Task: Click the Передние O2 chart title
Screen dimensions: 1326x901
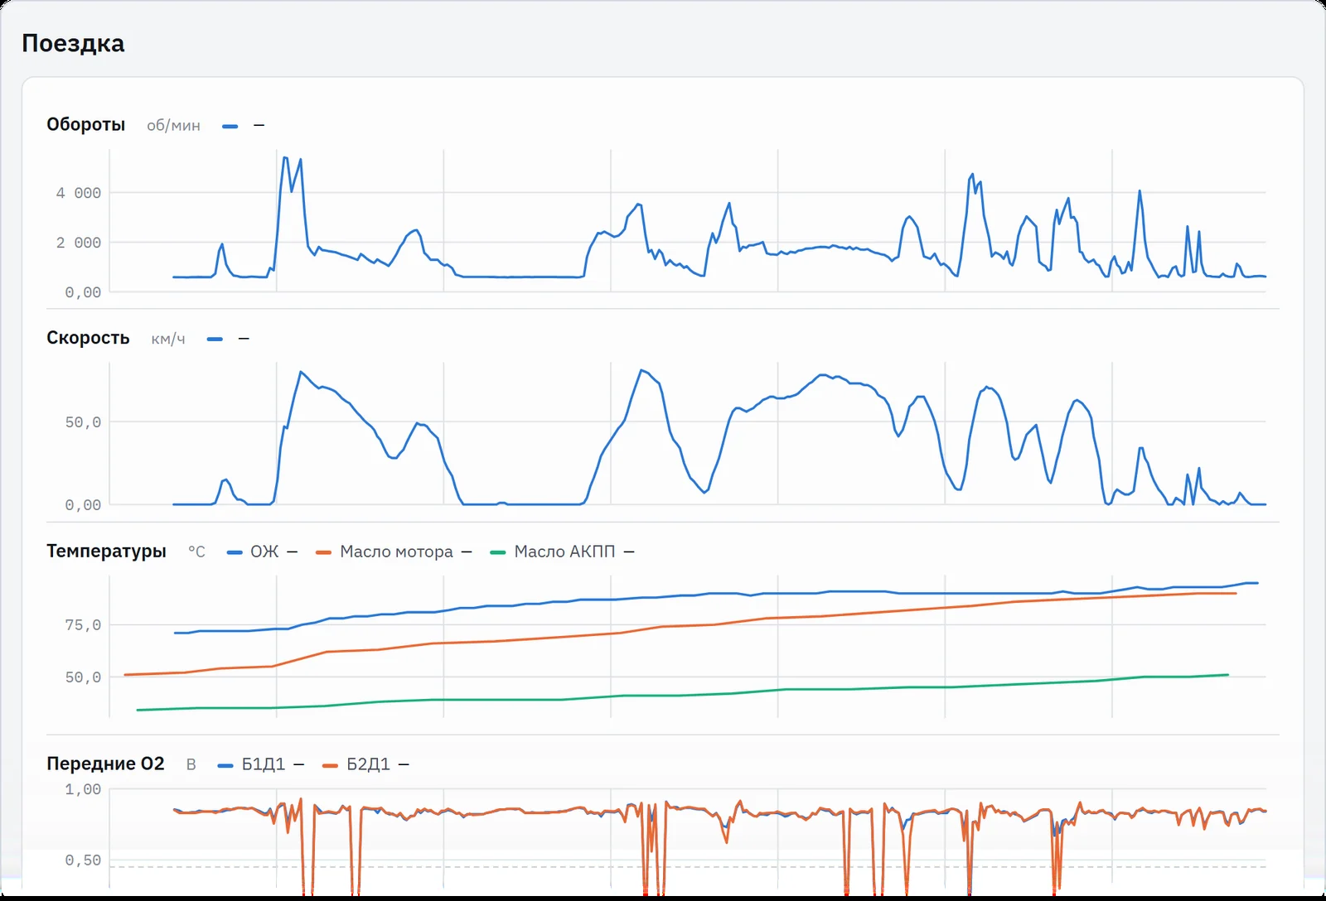Action: pyautogui.click(x=105, y=764)
